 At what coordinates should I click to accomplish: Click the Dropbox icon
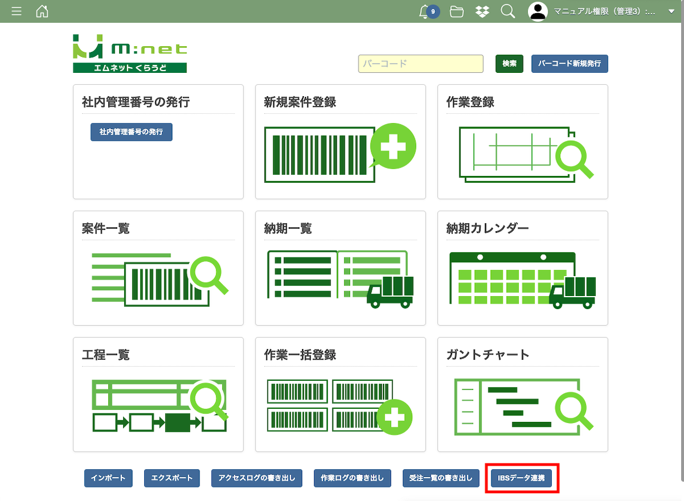pos(482,11)
